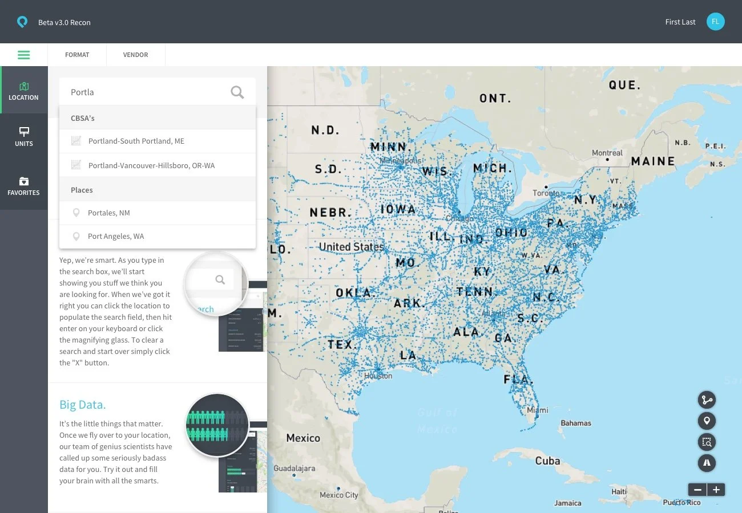Open the hamburger menu
The height and width of the screenshot is (513, 742).
23,54
